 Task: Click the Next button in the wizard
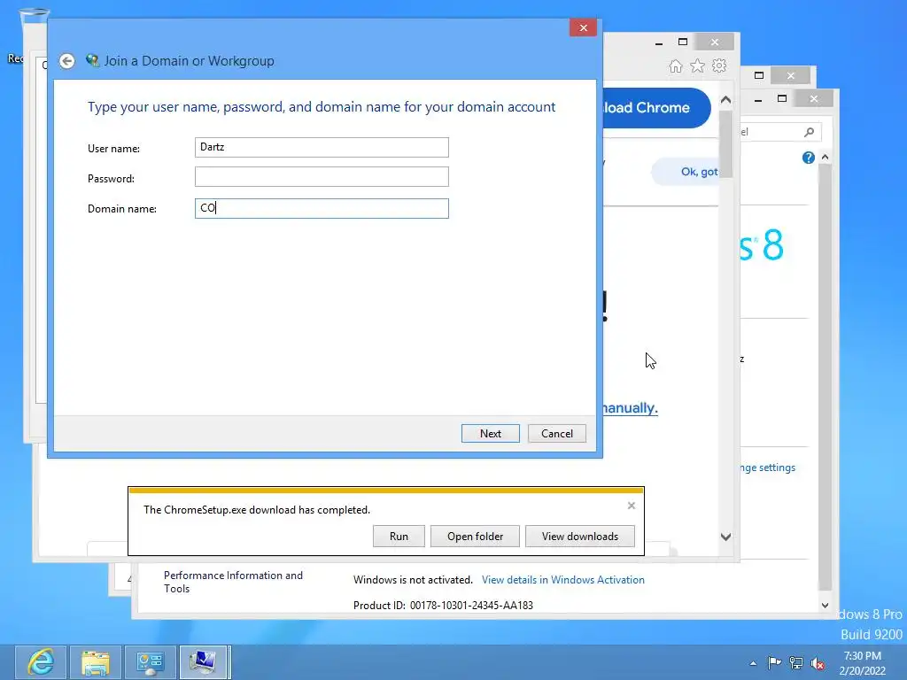point(491,434)
